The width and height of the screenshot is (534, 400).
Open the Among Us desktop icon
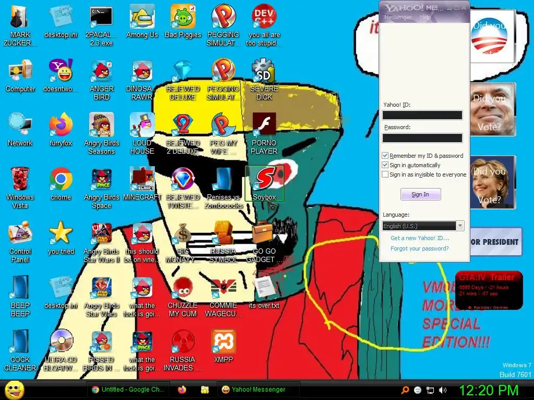(142, 21)
